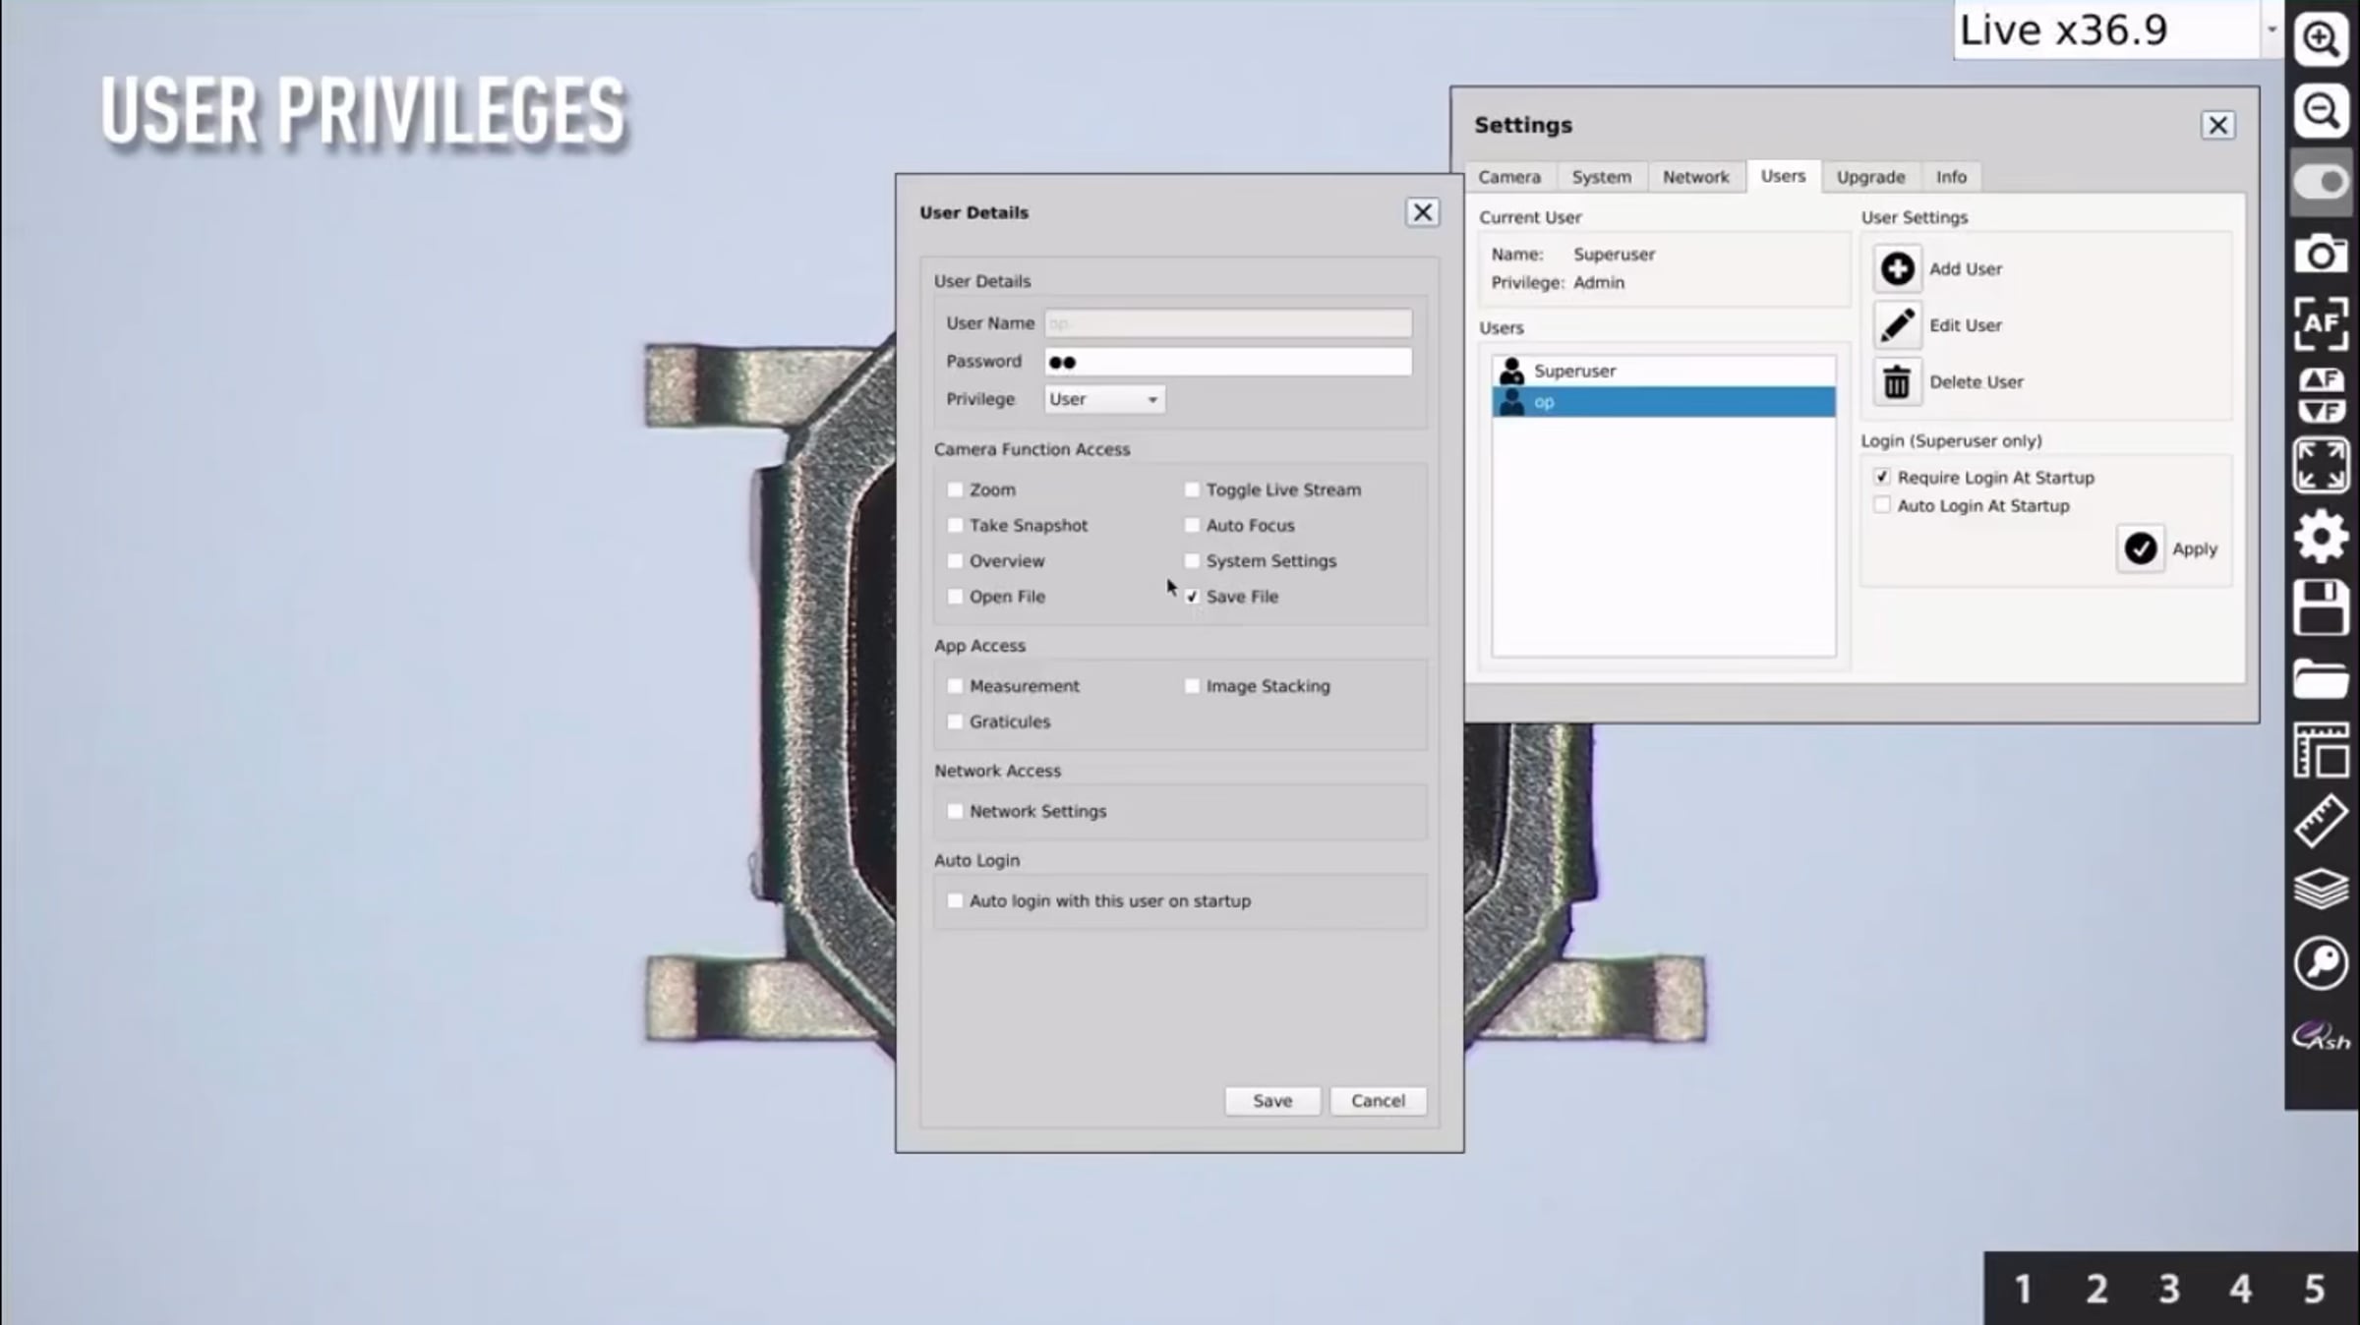Expand the Live x36.9 magnification dropdown
Screen dimensions: 2360x1325
tap(2271, 29)
